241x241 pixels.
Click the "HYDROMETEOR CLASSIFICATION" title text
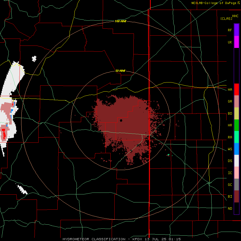[94, 239]
